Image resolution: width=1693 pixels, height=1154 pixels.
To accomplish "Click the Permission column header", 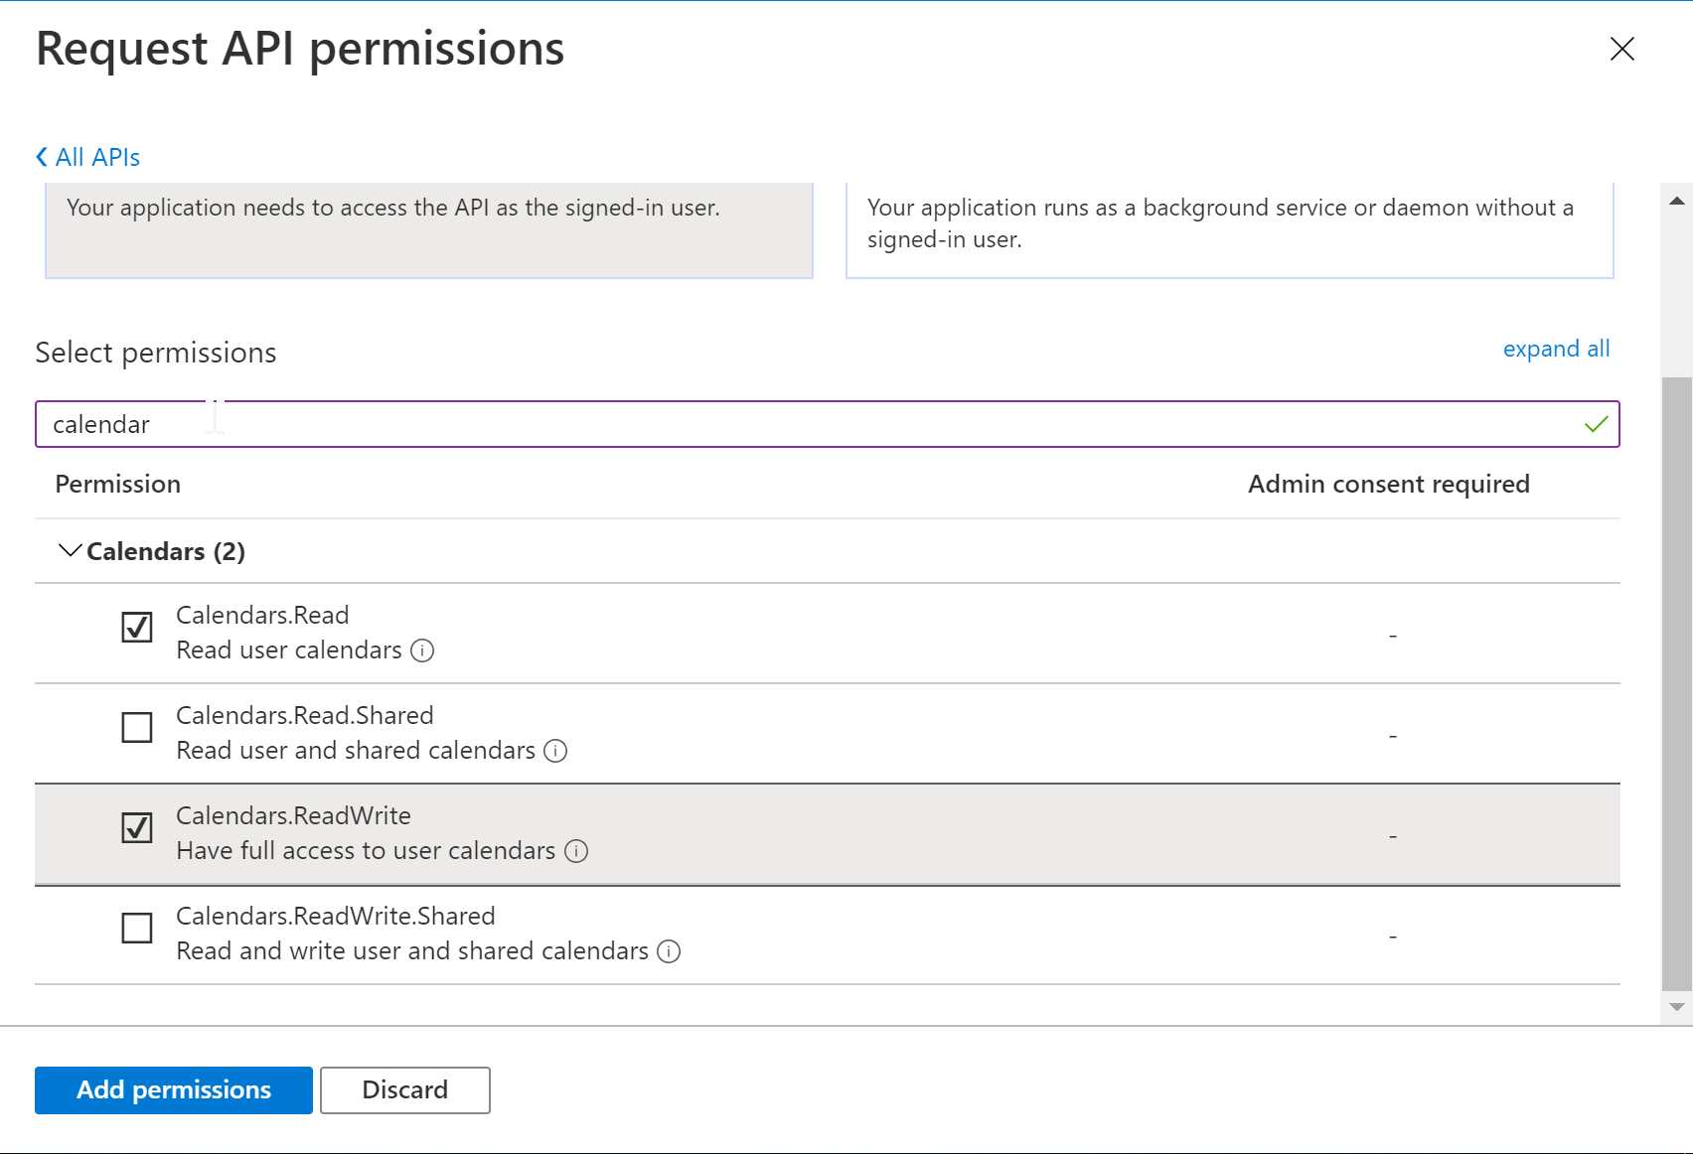I will coord(118,484).
